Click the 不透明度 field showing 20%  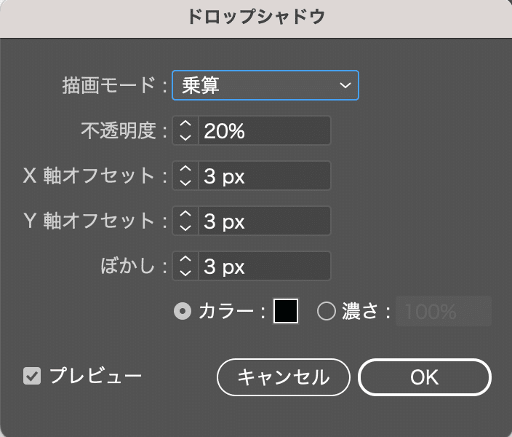265,130
